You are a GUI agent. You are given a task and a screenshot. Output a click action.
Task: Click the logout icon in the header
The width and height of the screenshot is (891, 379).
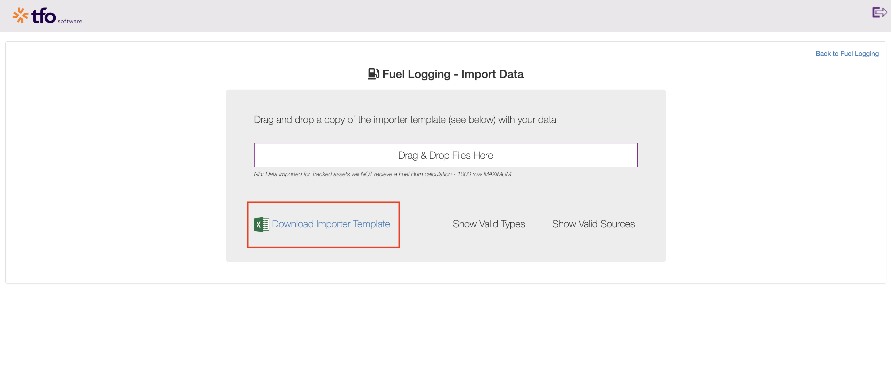coord(879,12)
